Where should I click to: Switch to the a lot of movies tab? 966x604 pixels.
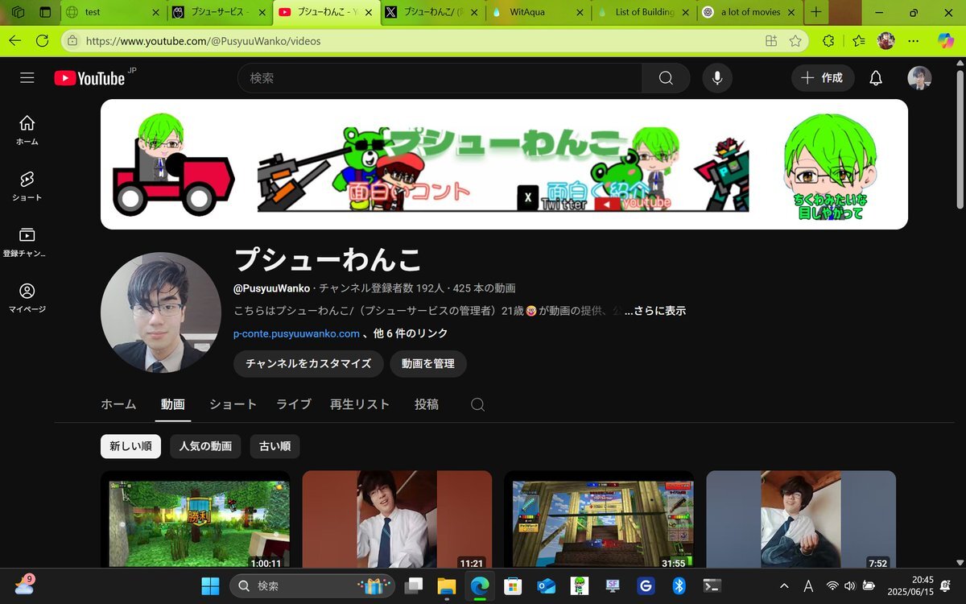tap(750, 12)
